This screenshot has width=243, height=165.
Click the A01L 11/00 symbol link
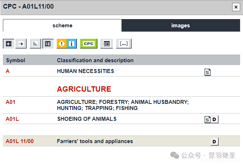[19, 141]
